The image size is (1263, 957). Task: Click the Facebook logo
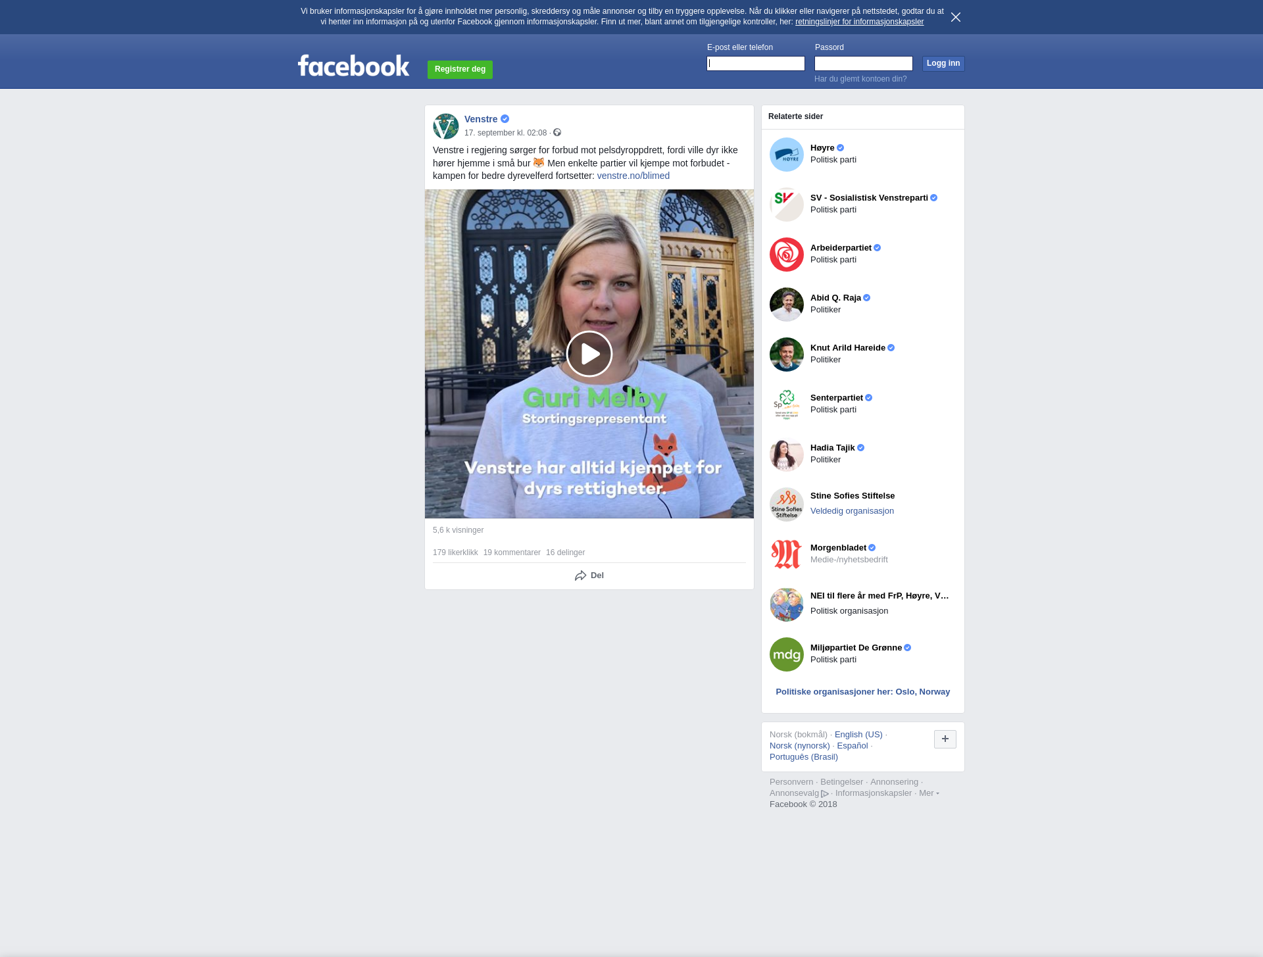[353, 66]
